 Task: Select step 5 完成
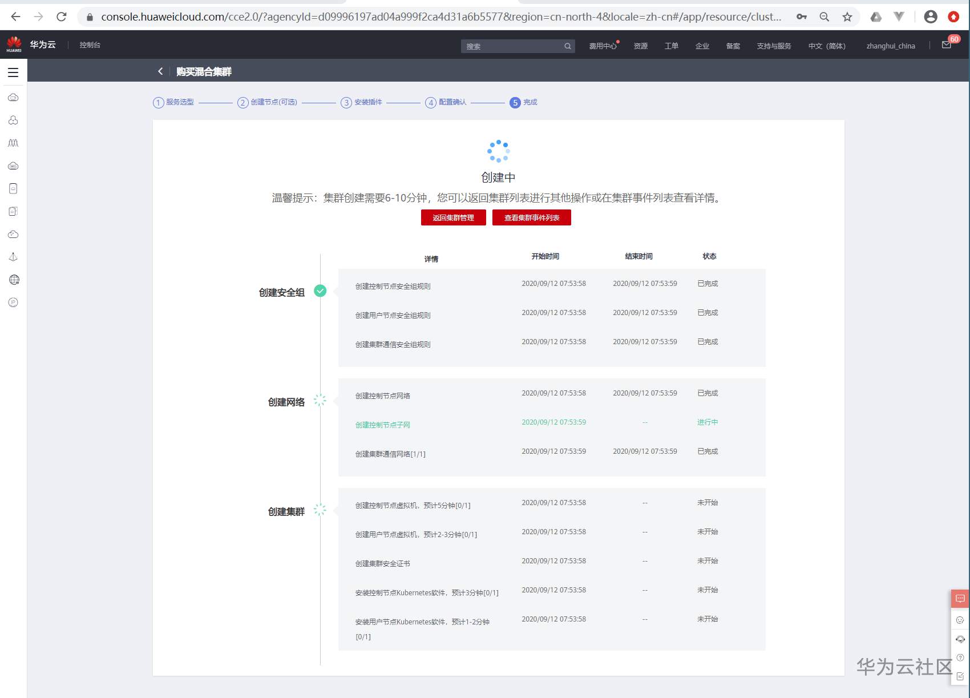[524, 102]
